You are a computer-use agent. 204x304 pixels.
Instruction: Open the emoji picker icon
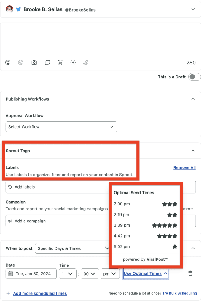tap(8, 62)
